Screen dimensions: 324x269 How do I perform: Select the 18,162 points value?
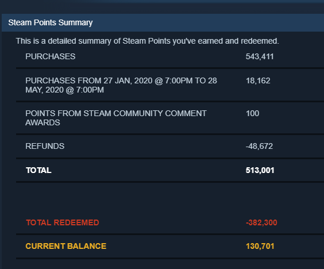click(x=258, y=80)
